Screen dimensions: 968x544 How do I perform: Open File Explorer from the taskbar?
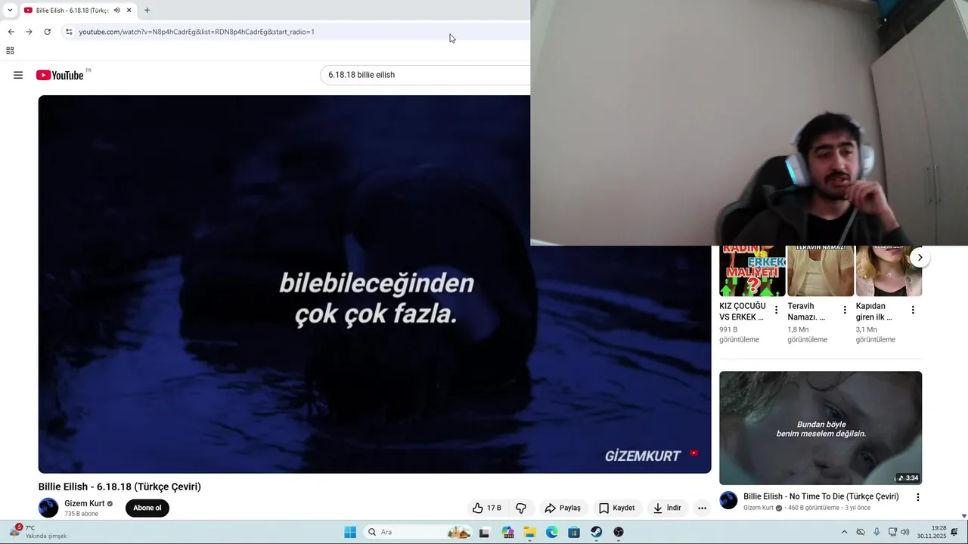[x=529, y=532]
